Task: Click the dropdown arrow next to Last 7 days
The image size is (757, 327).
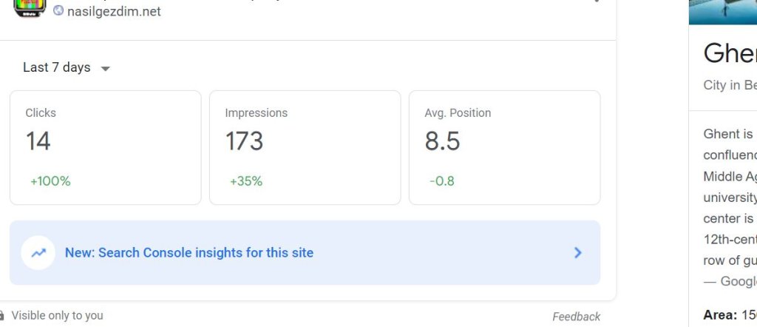Action: 105,69
